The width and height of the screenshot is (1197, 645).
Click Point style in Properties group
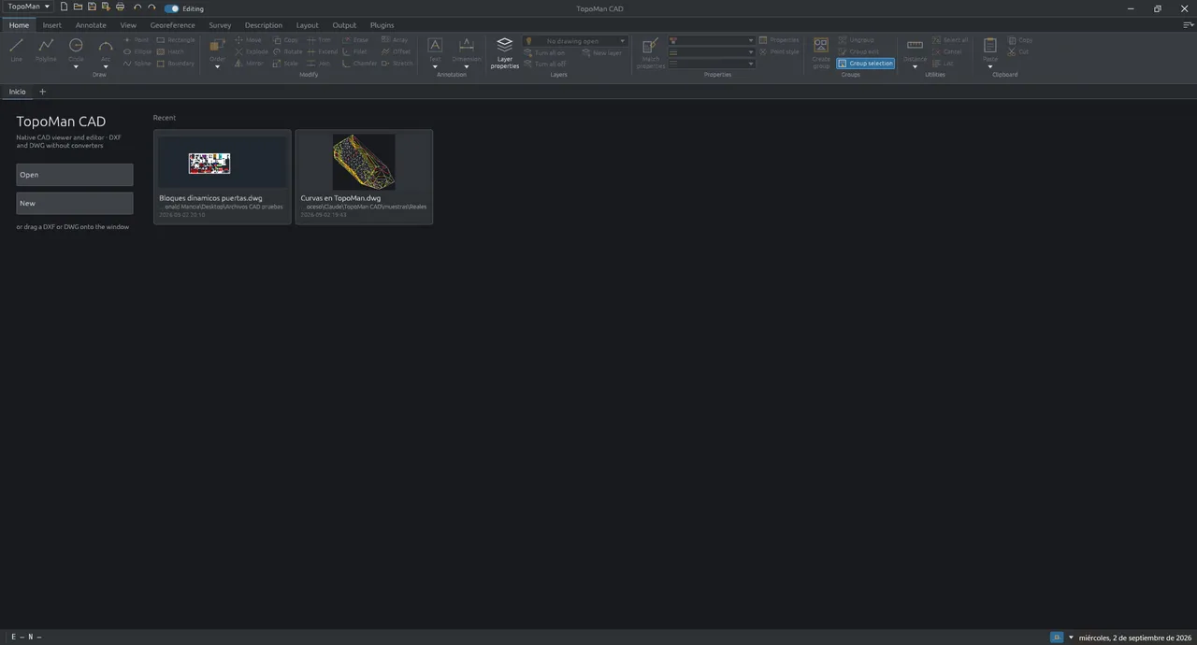779,51
